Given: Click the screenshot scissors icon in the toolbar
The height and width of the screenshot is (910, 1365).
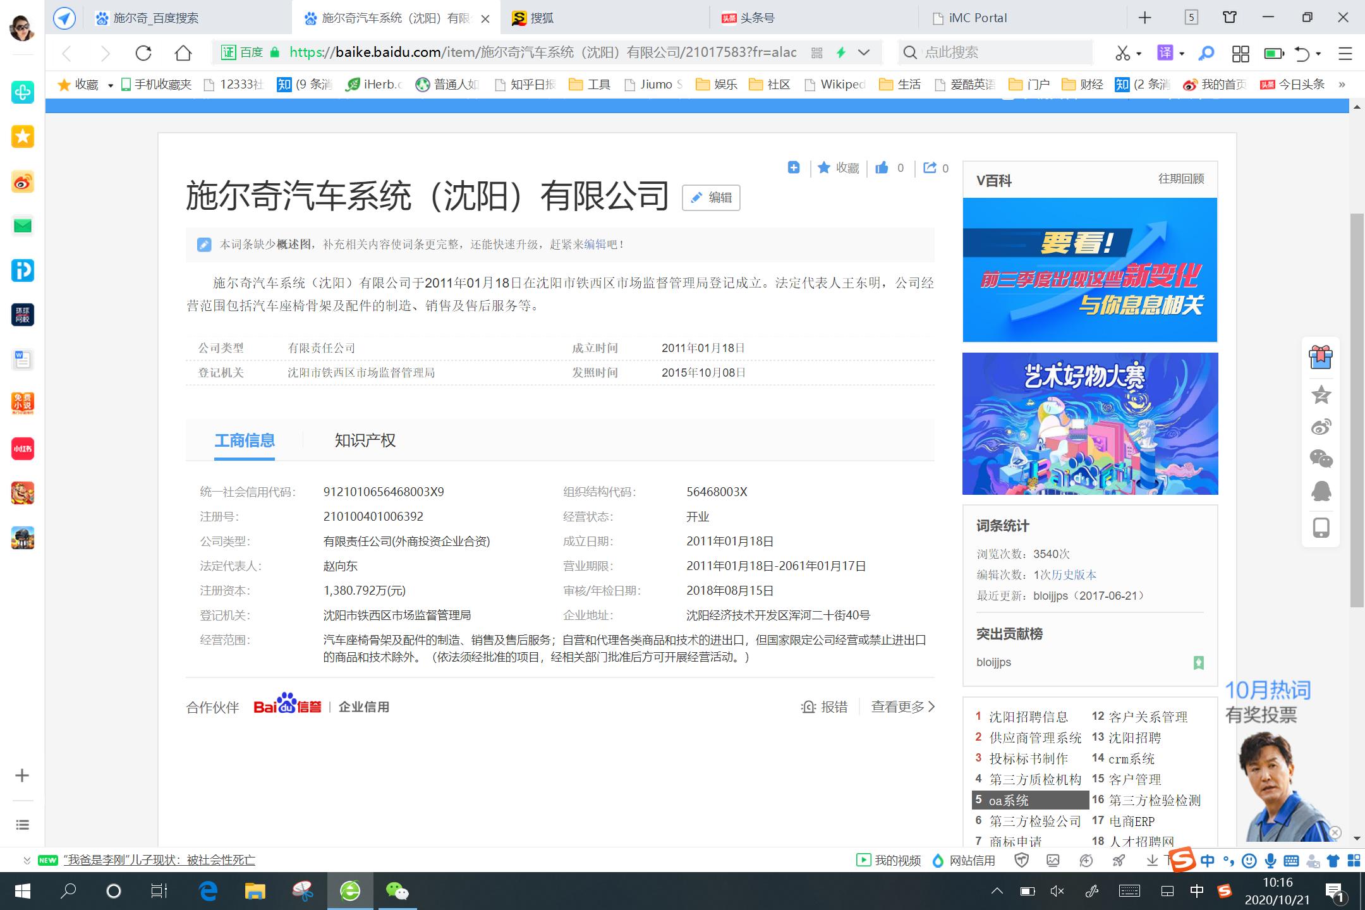Looking at the screenshot, I should click(x=1124, y=52).
